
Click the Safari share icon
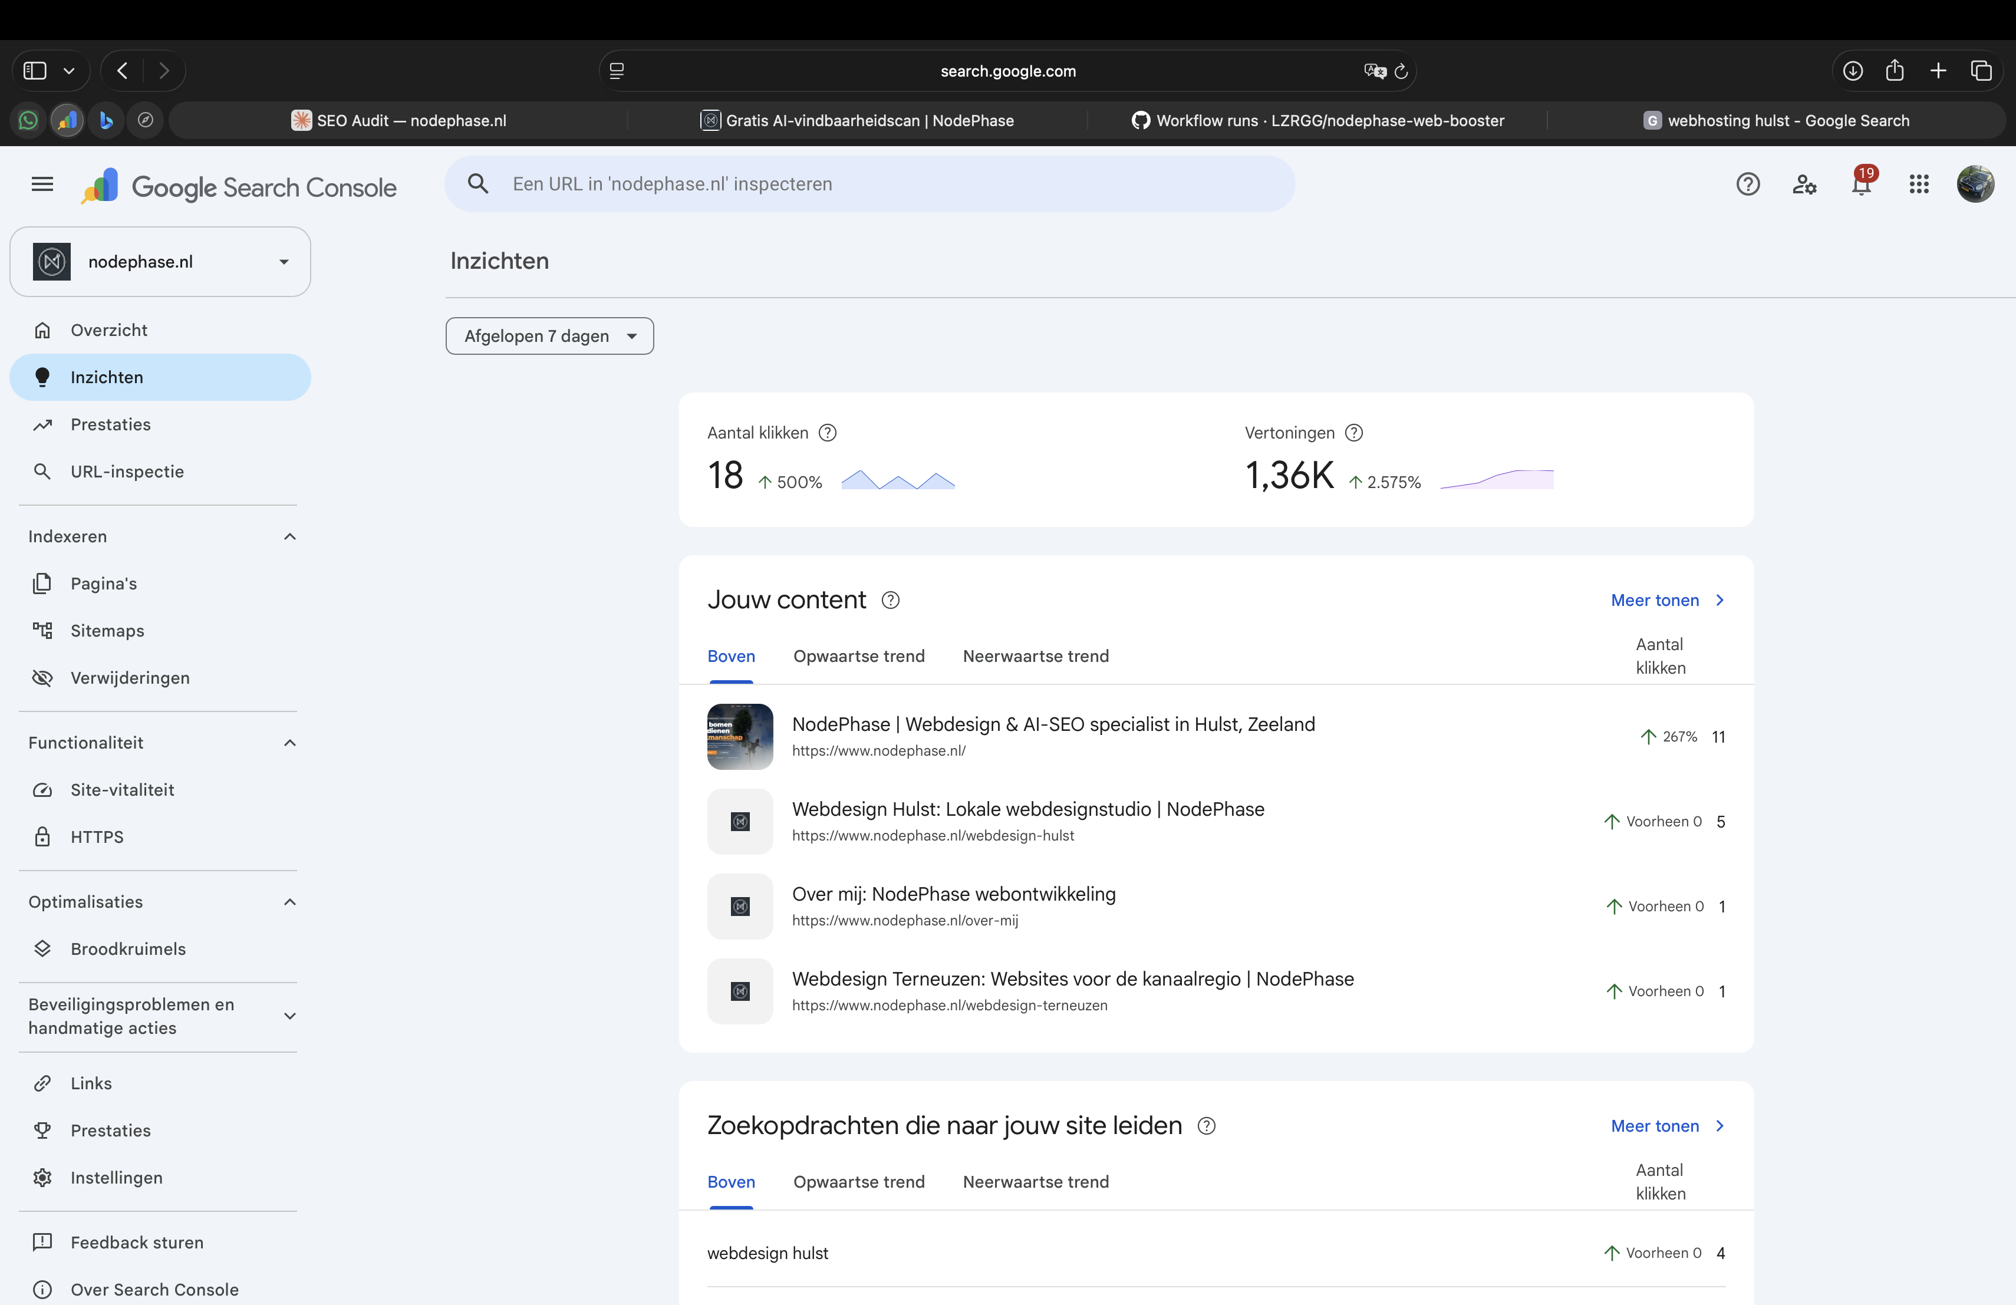tap(1895, 70)
